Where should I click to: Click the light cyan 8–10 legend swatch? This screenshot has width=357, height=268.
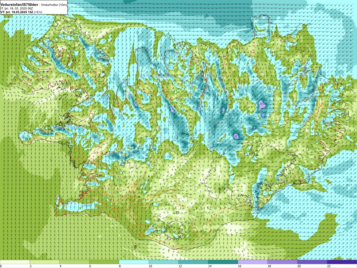click(x=134, y=262)
